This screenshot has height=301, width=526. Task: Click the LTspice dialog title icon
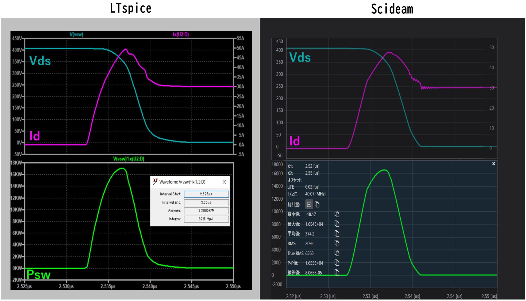155,181
